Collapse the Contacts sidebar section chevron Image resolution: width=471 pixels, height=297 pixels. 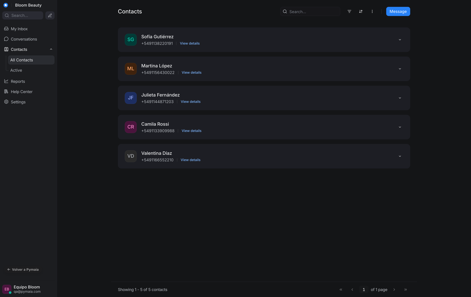coord(51,49)
